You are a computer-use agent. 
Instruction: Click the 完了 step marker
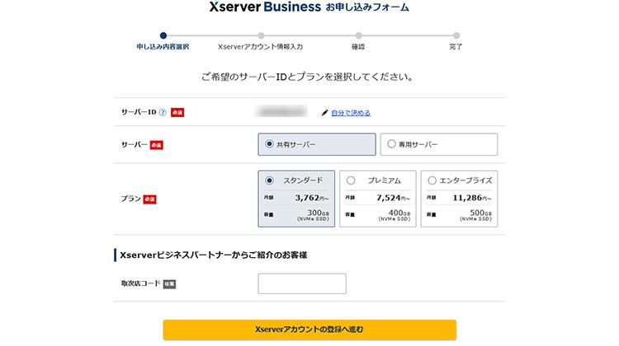coord(456,35)
